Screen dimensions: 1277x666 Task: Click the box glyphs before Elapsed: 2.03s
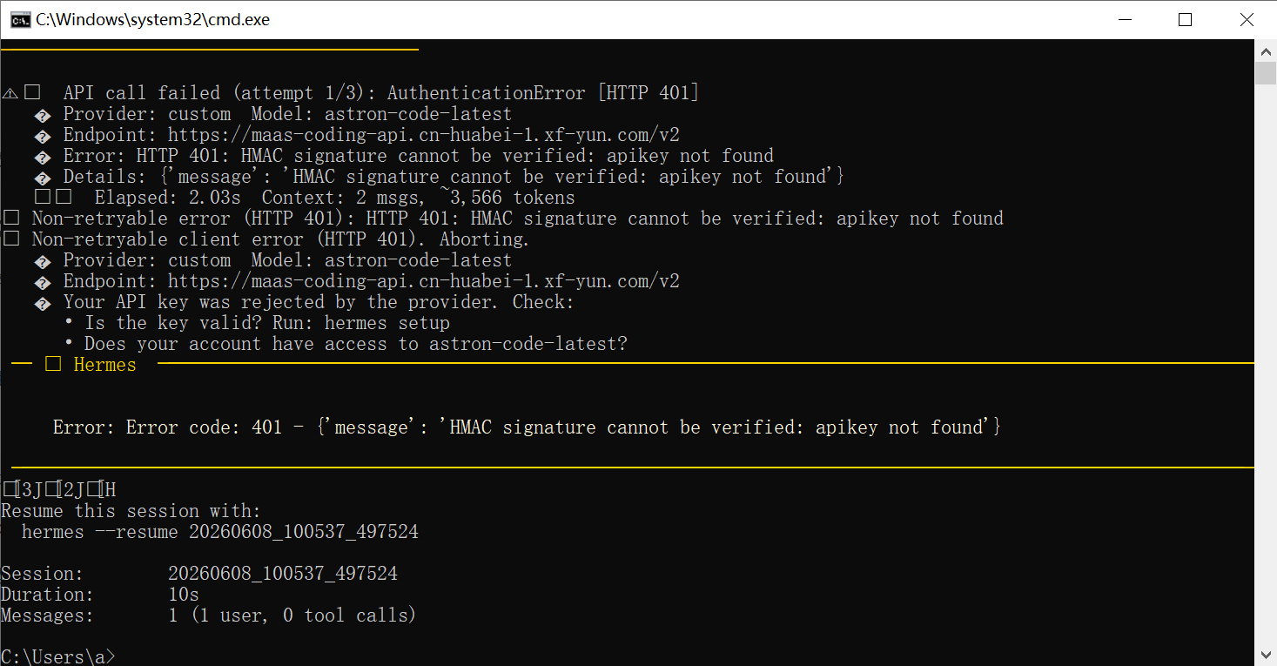[53, 198]
